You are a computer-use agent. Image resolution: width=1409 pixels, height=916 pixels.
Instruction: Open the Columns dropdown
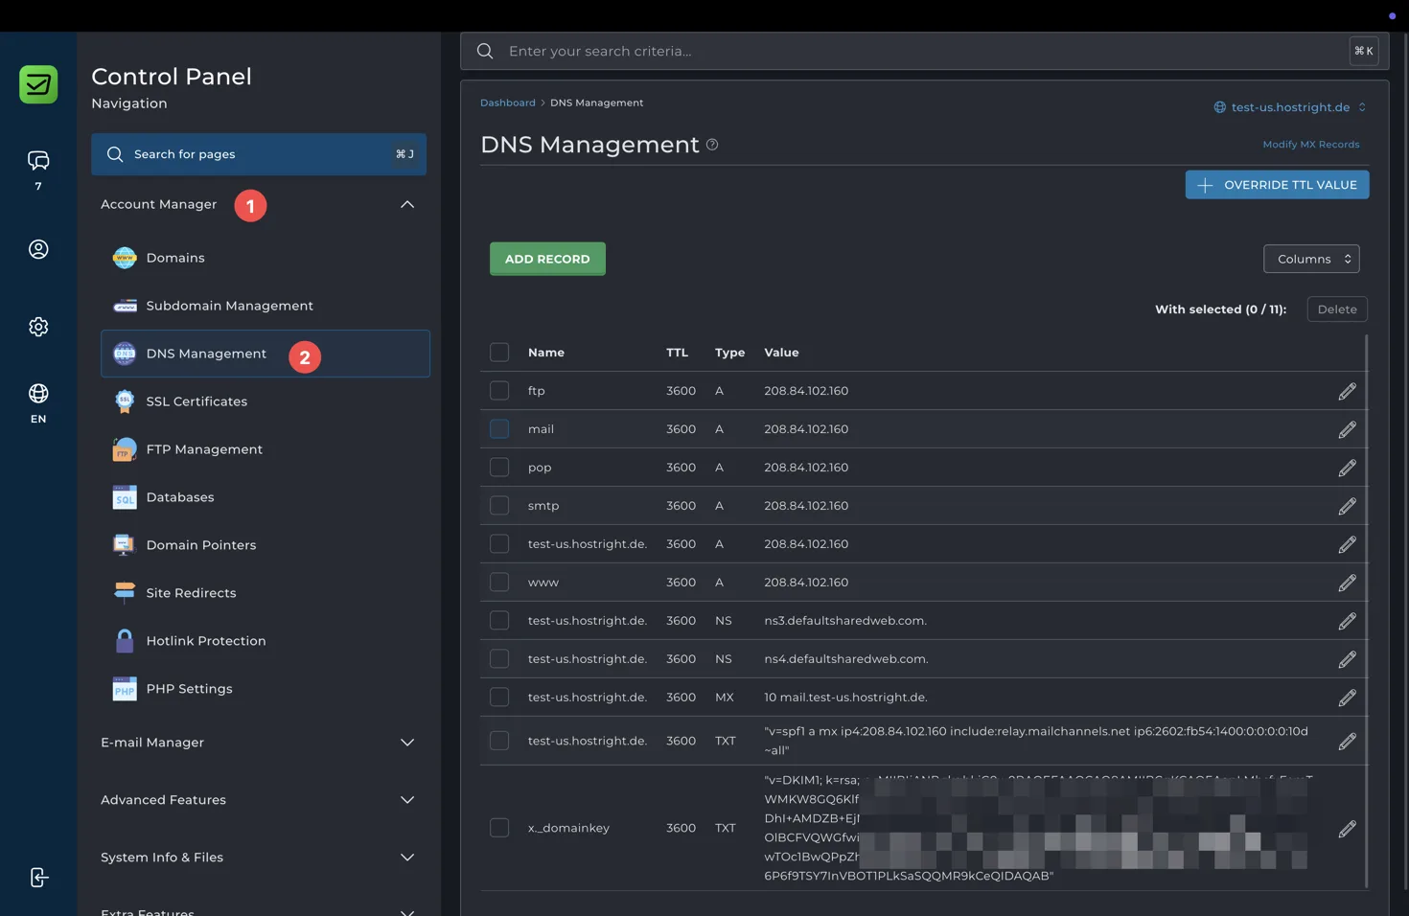point(1311,259)
